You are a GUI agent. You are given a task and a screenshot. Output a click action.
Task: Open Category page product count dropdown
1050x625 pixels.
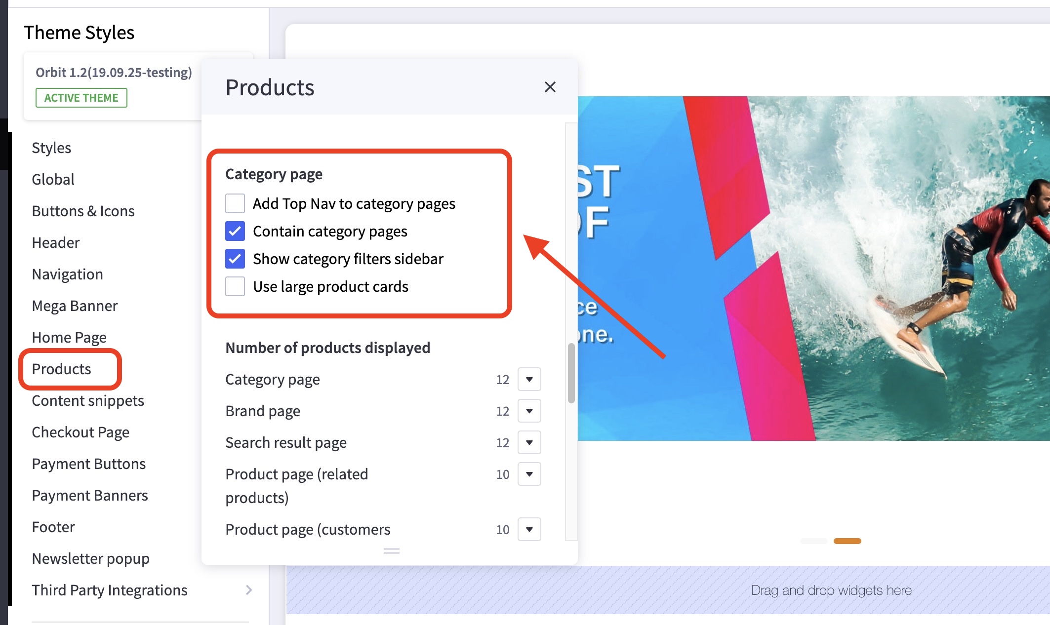click(x=529, y=379)
